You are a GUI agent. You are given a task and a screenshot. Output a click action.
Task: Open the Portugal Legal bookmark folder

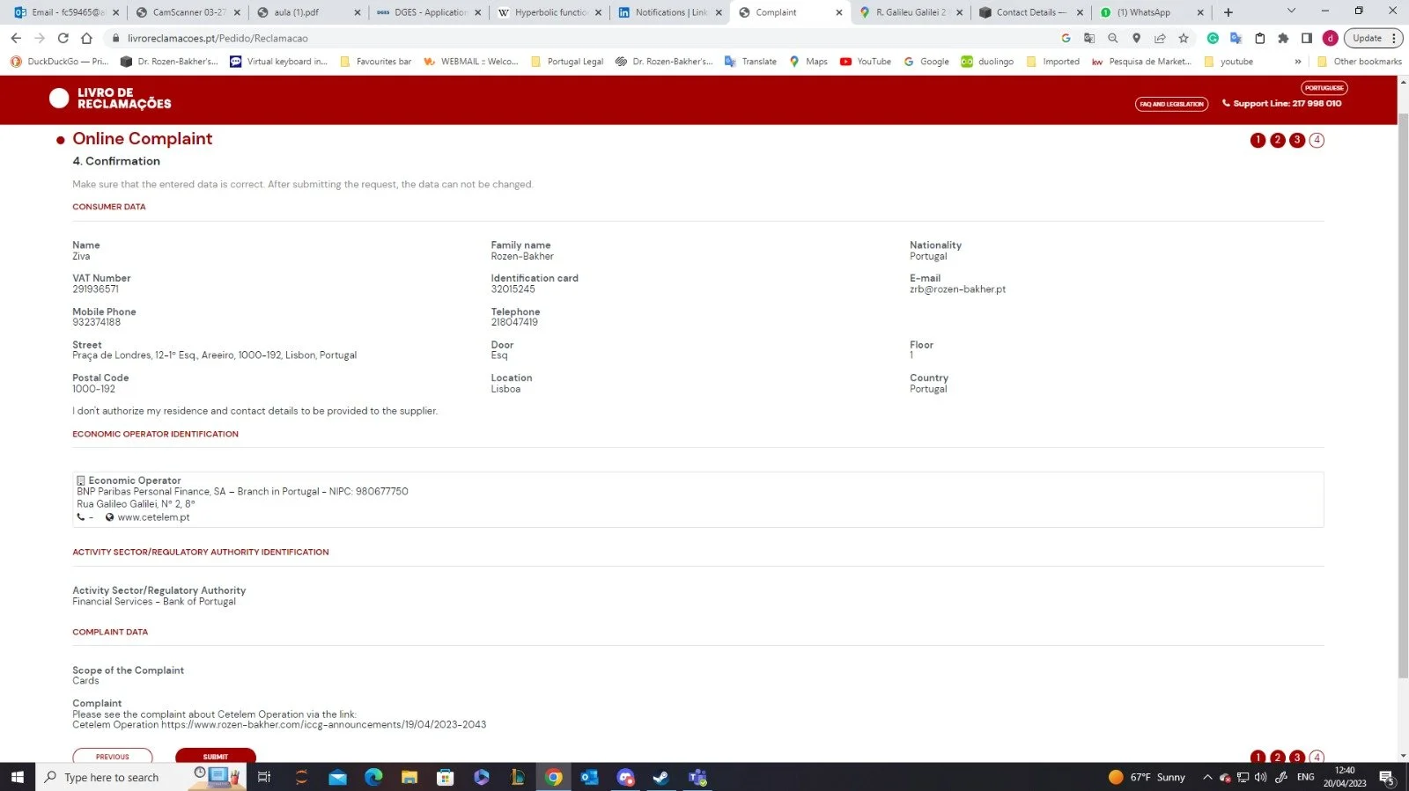(566, 62)
